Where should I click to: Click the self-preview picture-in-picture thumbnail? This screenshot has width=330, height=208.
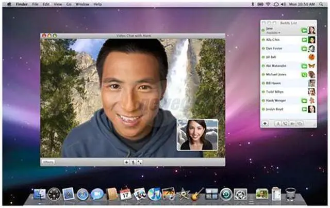(x=197, y=135)
